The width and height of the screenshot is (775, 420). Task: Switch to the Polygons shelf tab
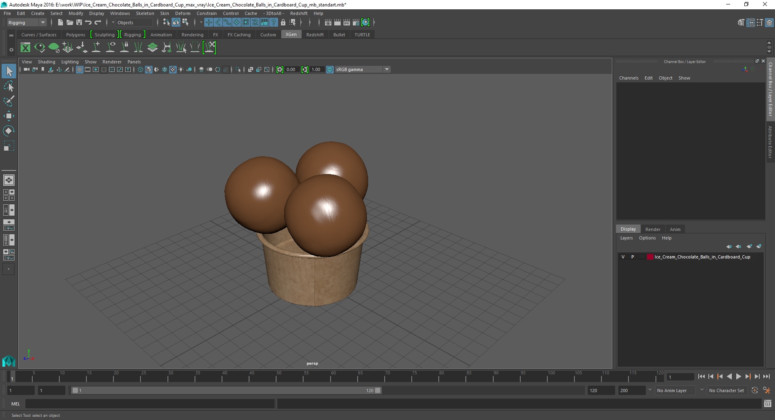pos(75,35)
